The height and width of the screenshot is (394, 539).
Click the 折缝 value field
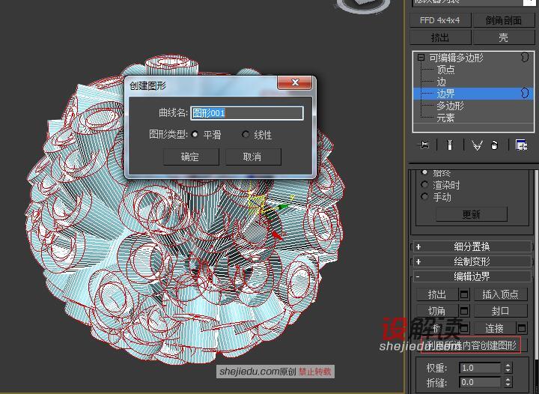coord(480,382)
